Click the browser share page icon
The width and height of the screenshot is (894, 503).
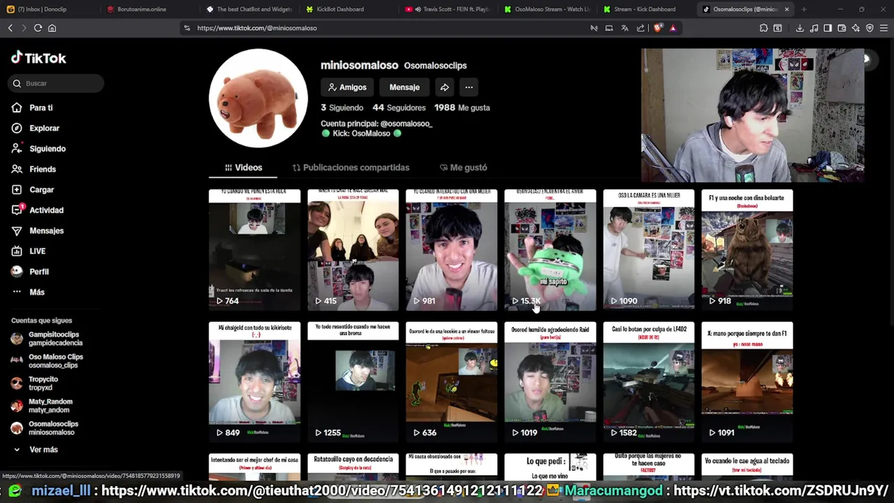(640, 28)
